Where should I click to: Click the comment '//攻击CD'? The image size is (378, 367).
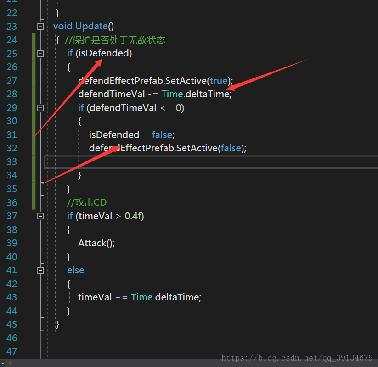86,202
